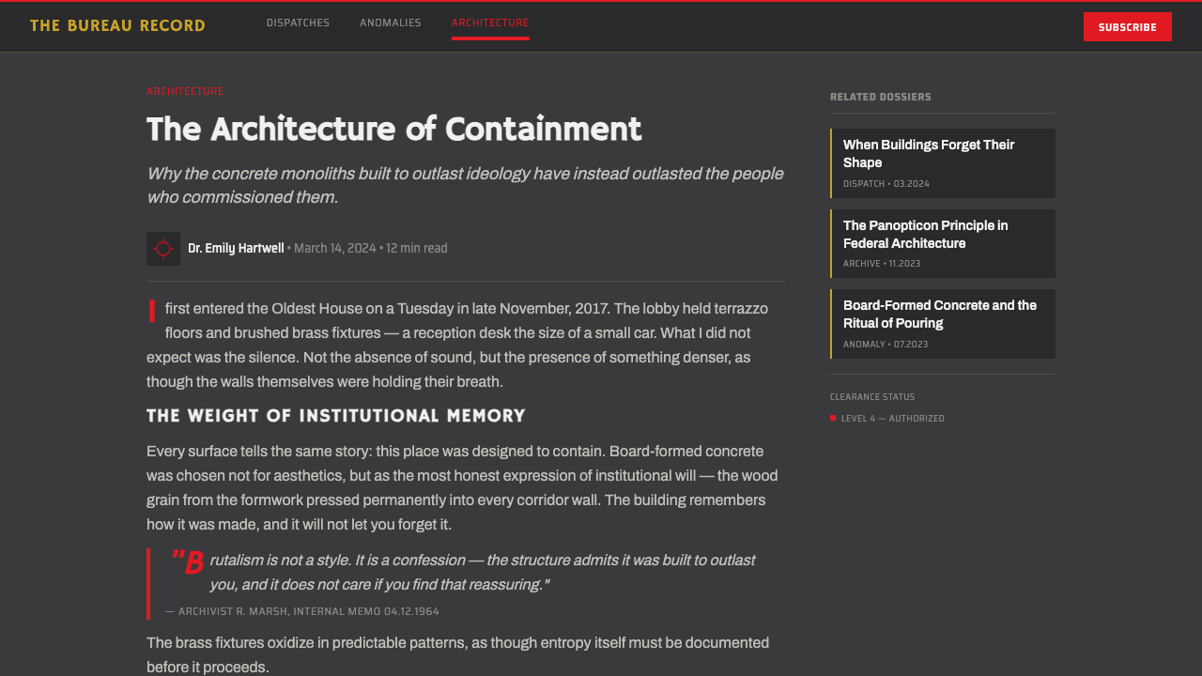Open author Dr. Emily Hartwell's name
1202x676 pixels.
pos(236,249)
